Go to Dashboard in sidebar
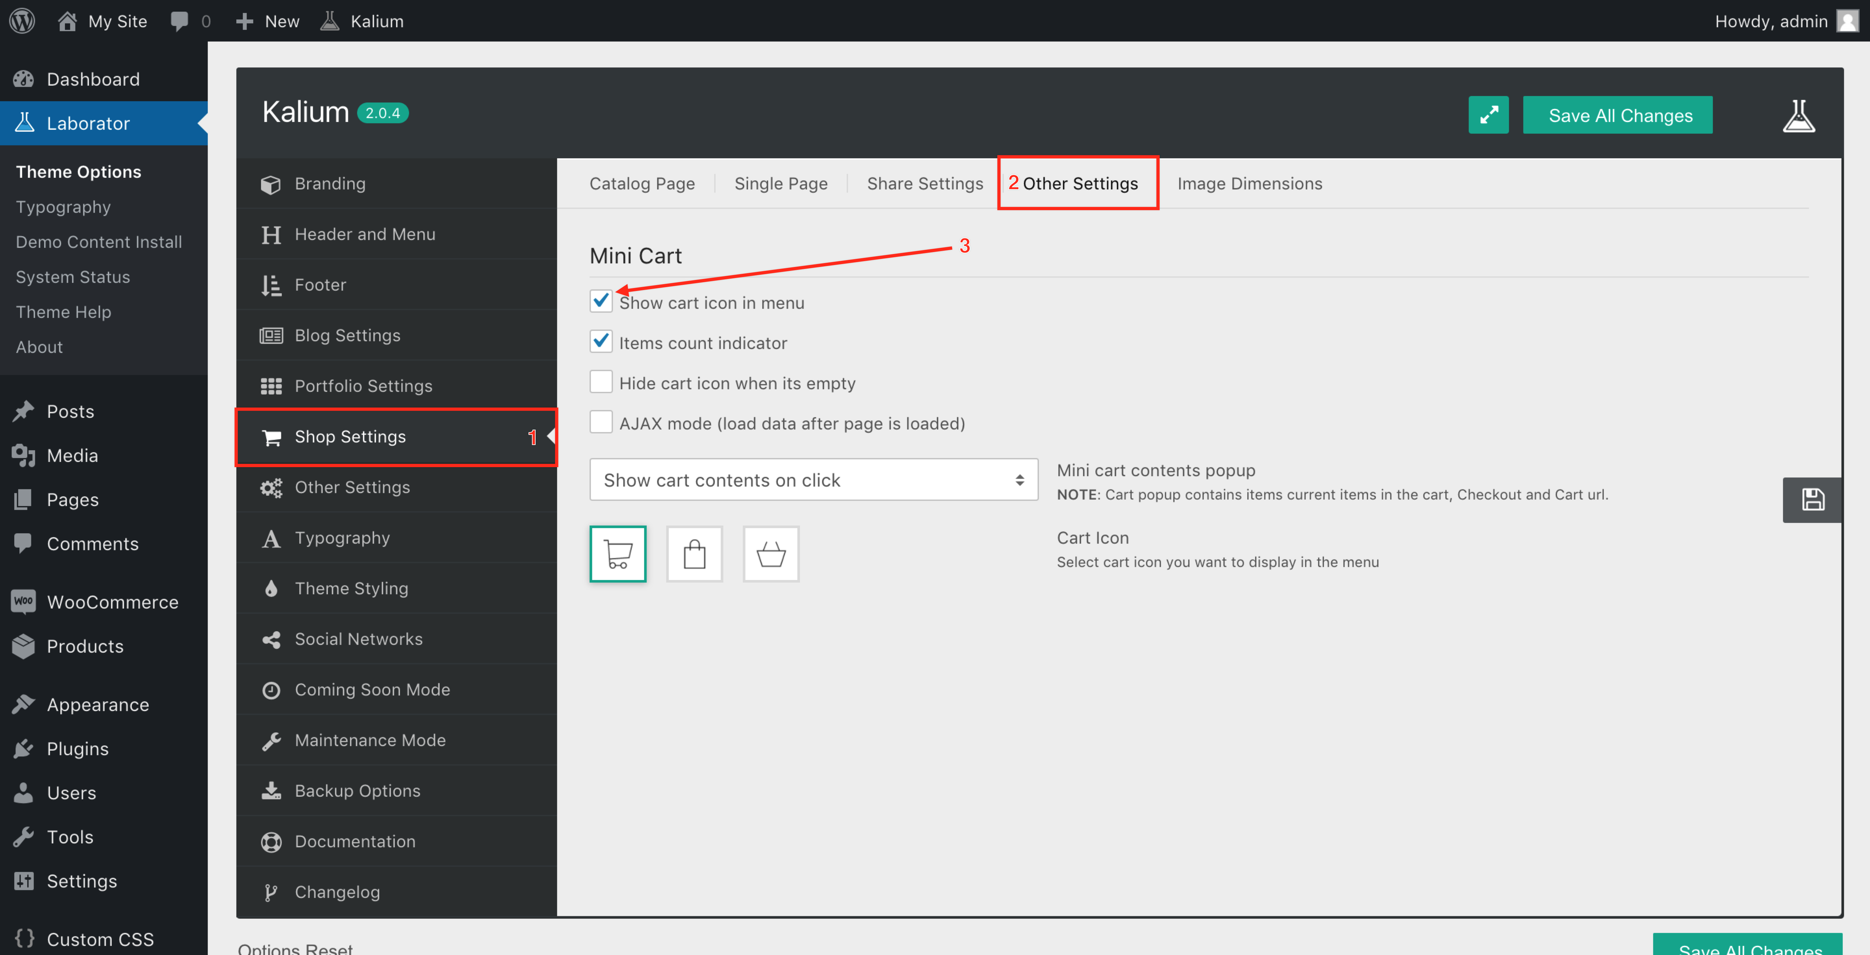Image resolution: width=1870 pixels, height=955 pixels. tap(104, 79)
